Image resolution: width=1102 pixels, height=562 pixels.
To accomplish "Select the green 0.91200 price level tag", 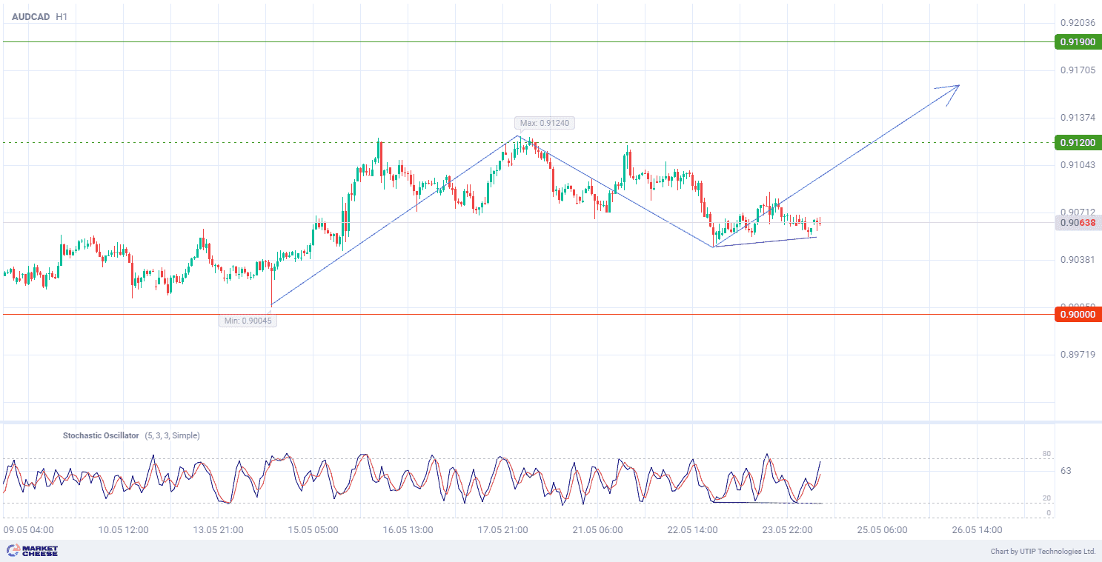I will [1078, 142].
